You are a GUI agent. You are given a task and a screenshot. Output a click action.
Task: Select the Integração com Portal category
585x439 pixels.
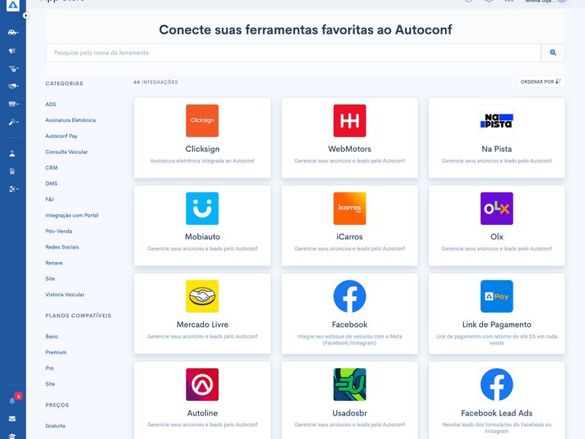71,216
